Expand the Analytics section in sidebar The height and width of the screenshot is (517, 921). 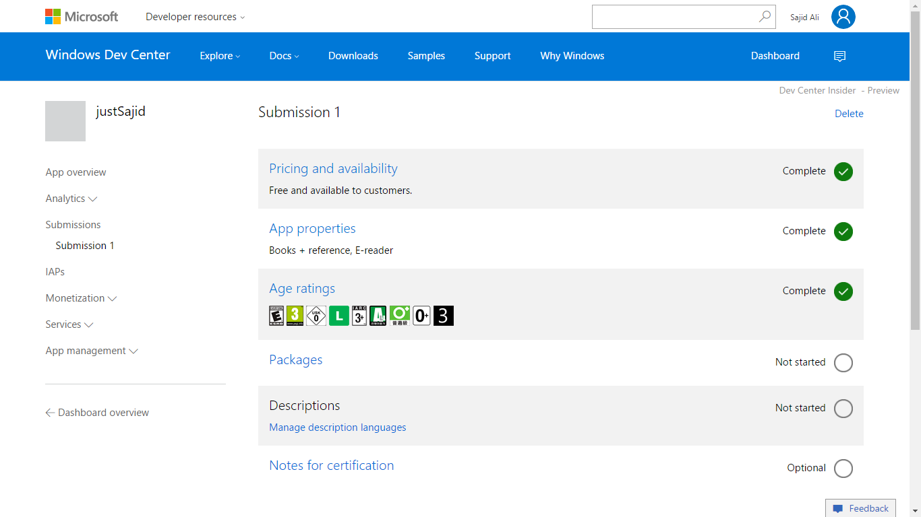coord(71,199)
